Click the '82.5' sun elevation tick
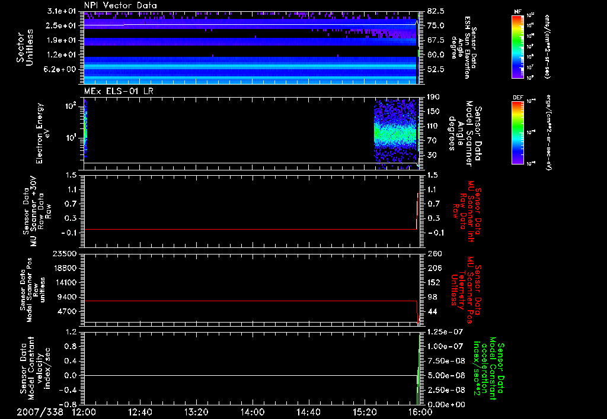 (x=436, y=11)
